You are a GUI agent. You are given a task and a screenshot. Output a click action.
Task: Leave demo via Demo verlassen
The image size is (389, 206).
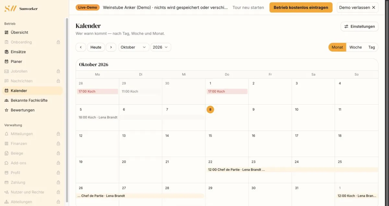(357, 7)
